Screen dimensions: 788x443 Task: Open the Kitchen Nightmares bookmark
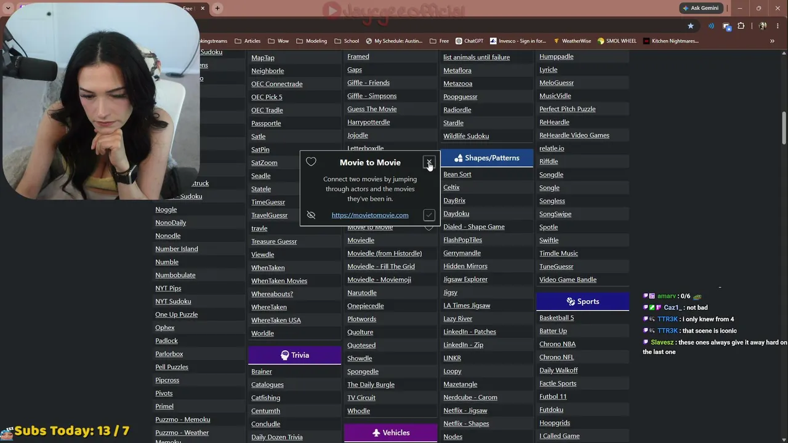[x=671, y=41]
